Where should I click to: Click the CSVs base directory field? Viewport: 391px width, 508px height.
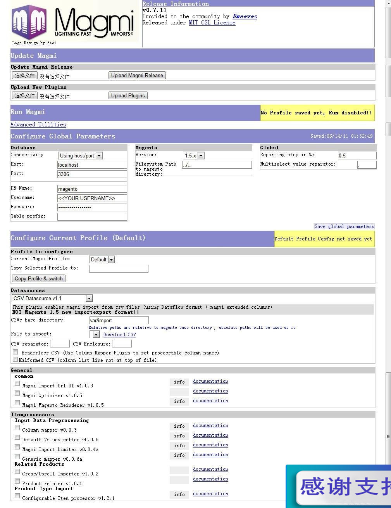tap(119, 320)
